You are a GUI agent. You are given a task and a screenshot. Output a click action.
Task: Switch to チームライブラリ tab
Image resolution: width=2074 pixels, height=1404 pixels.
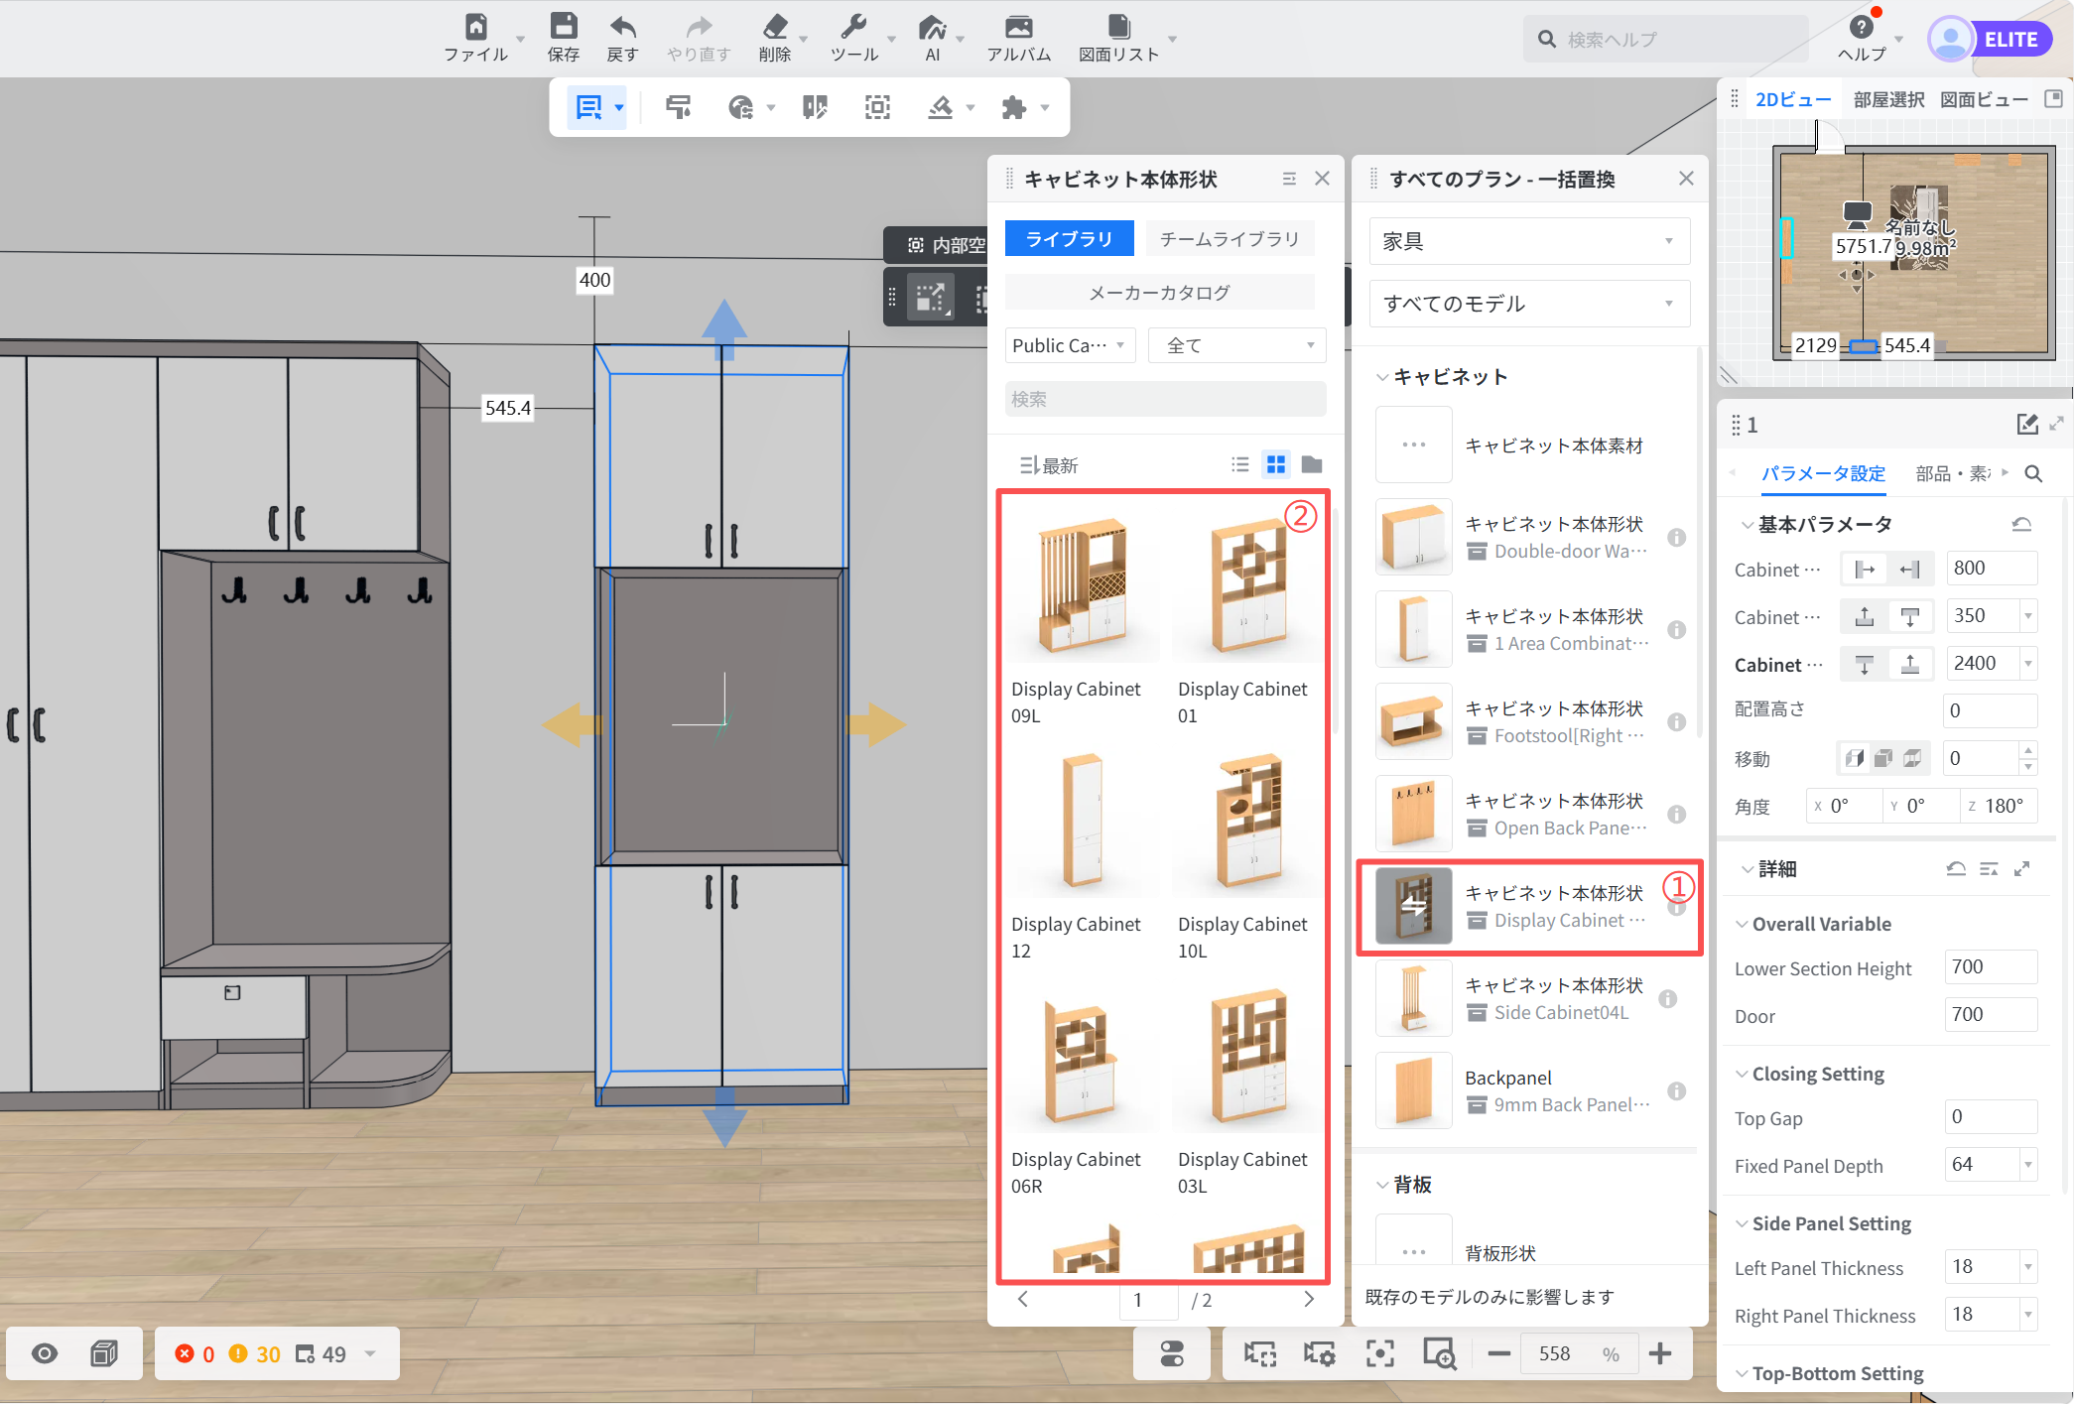tap(1230, 238)
